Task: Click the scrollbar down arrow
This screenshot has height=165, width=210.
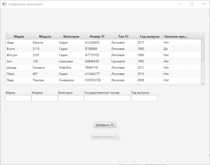Action: pos(202,84)
